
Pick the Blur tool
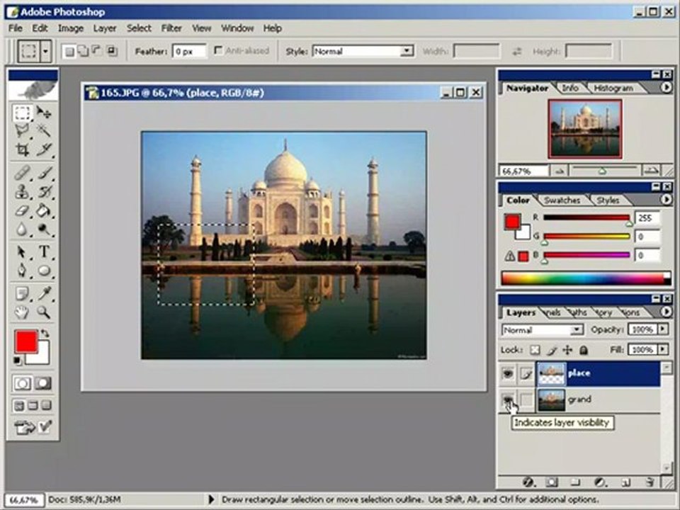(x=22, y=229)
